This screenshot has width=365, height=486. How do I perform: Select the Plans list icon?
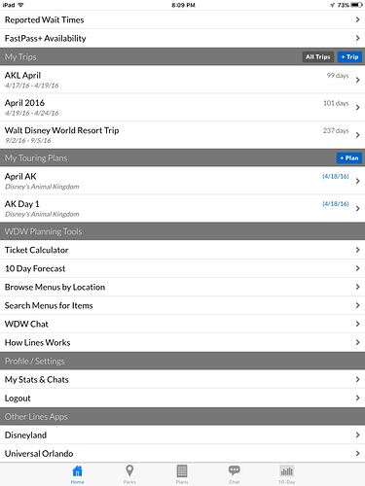[182, 470]
